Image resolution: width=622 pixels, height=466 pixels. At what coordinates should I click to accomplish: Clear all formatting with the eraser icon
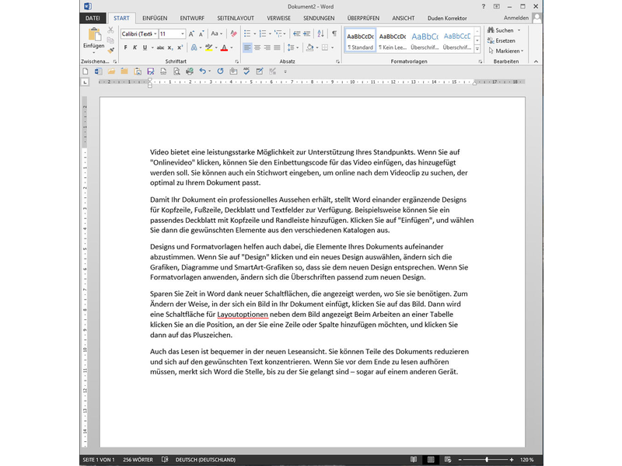(x=233, y=34)
